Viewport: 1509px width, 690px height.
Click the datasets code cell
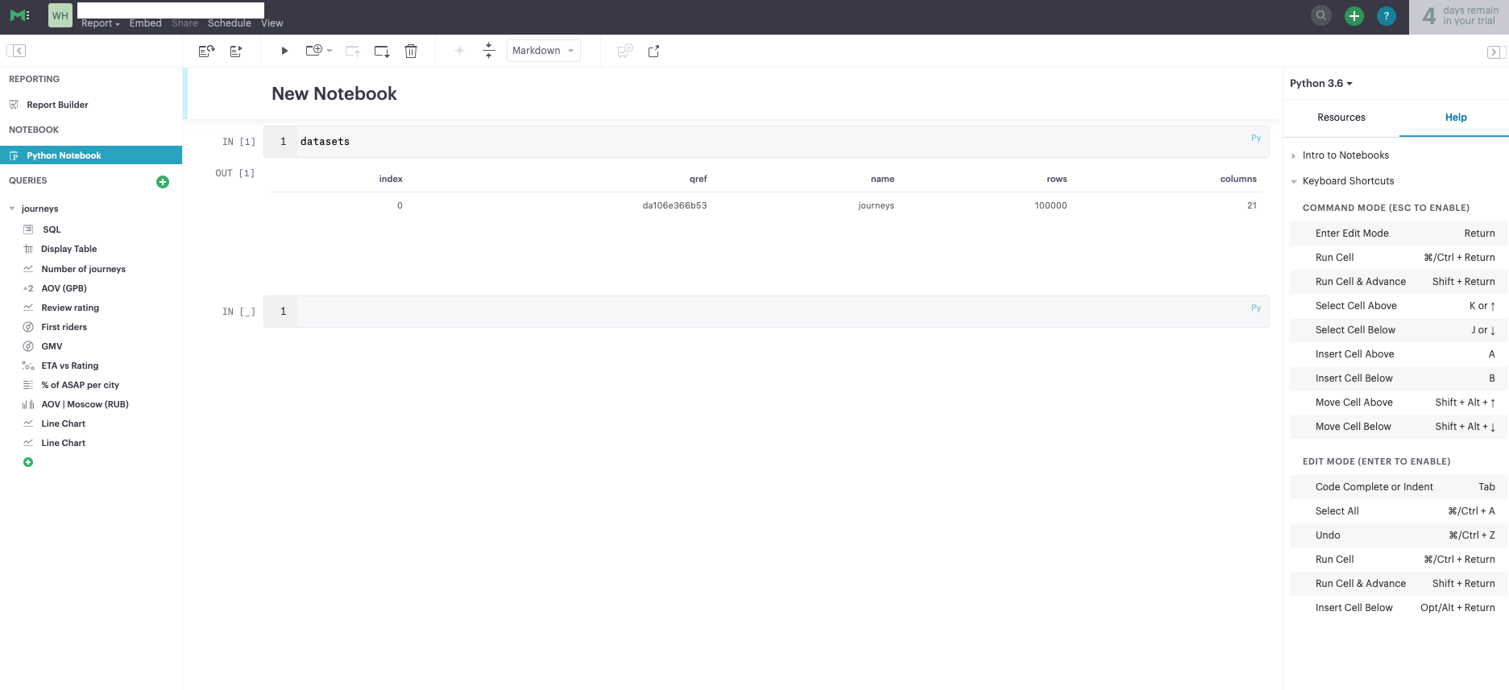766,142
